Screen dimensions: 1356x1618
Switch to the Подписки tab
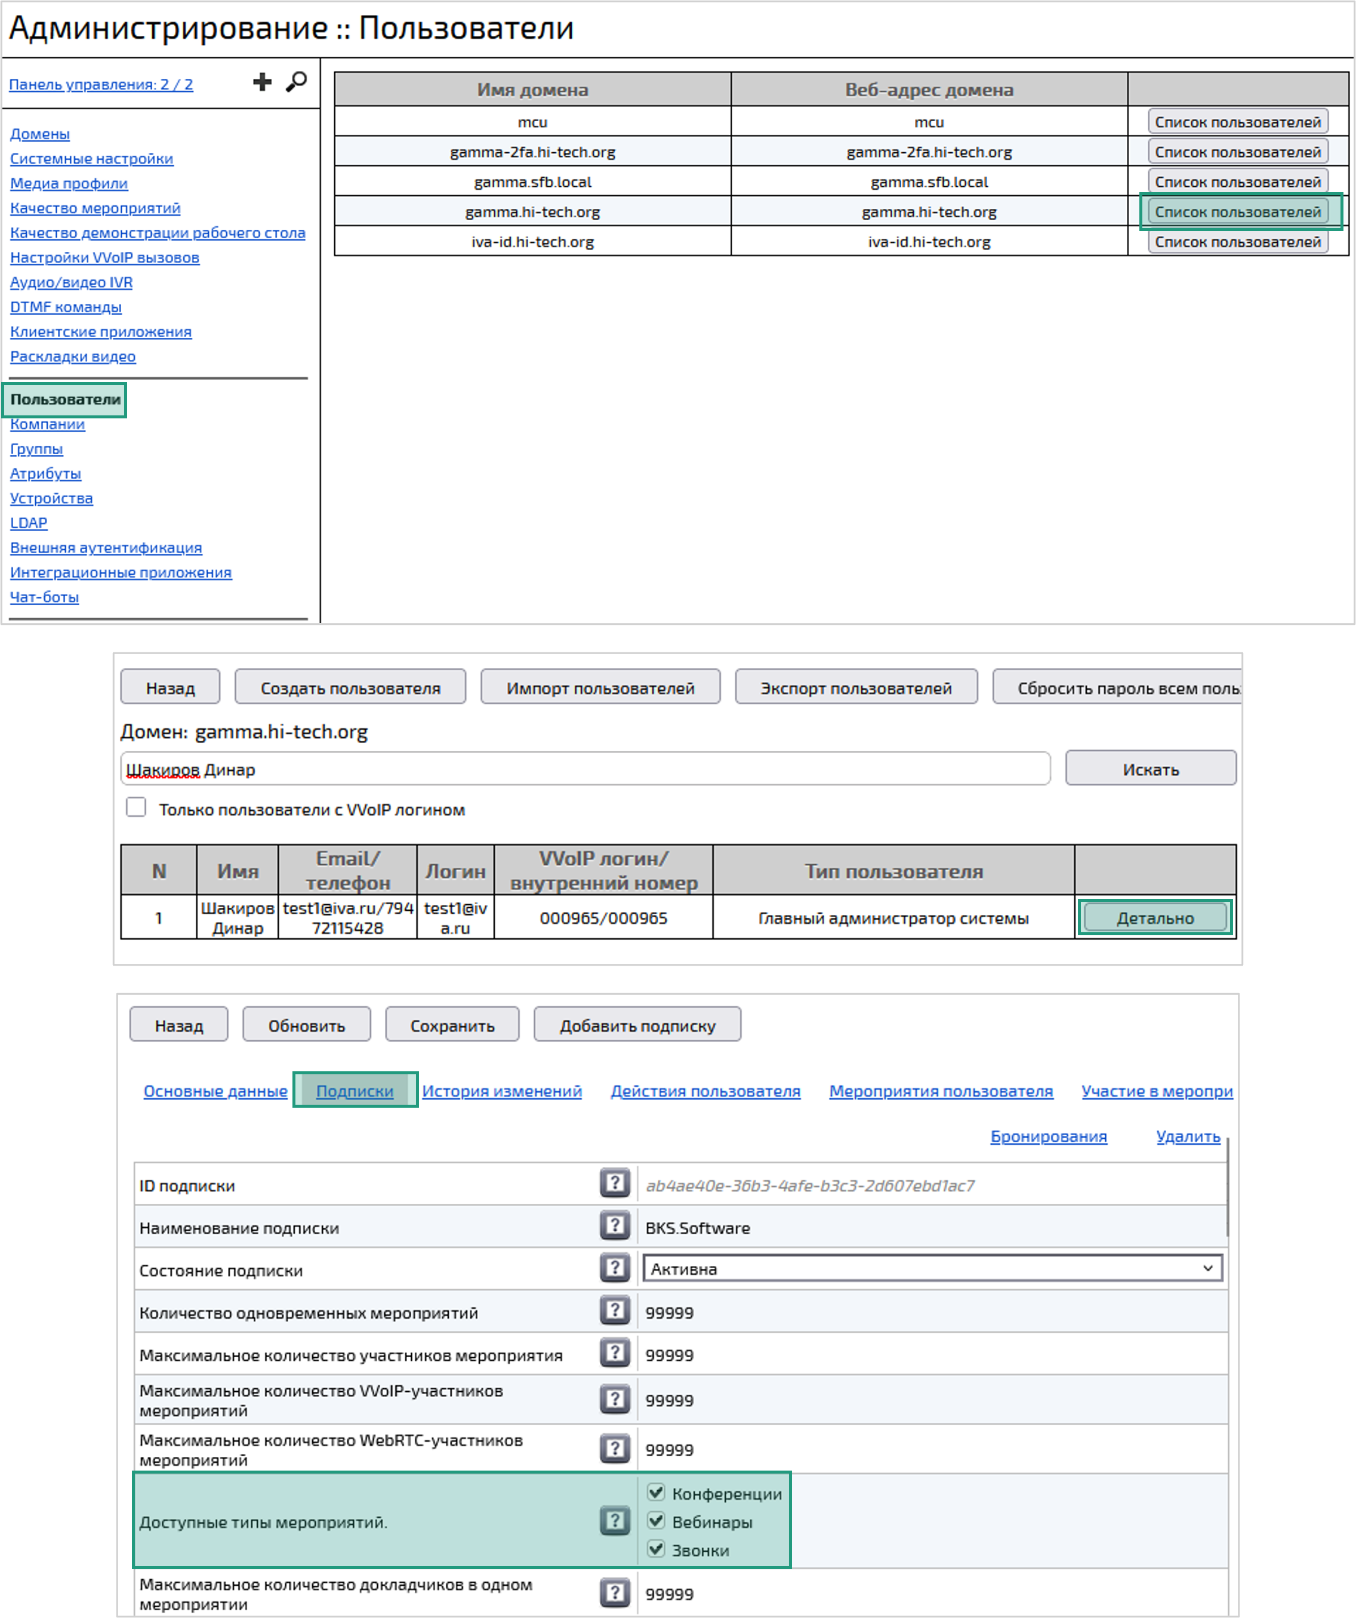(x=355, y=1091)
